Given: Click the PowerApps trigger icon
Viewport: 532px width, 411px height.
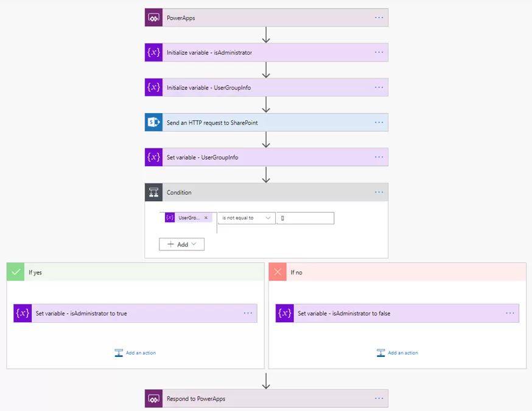Looking at the screenshot, I should point(153,18).
